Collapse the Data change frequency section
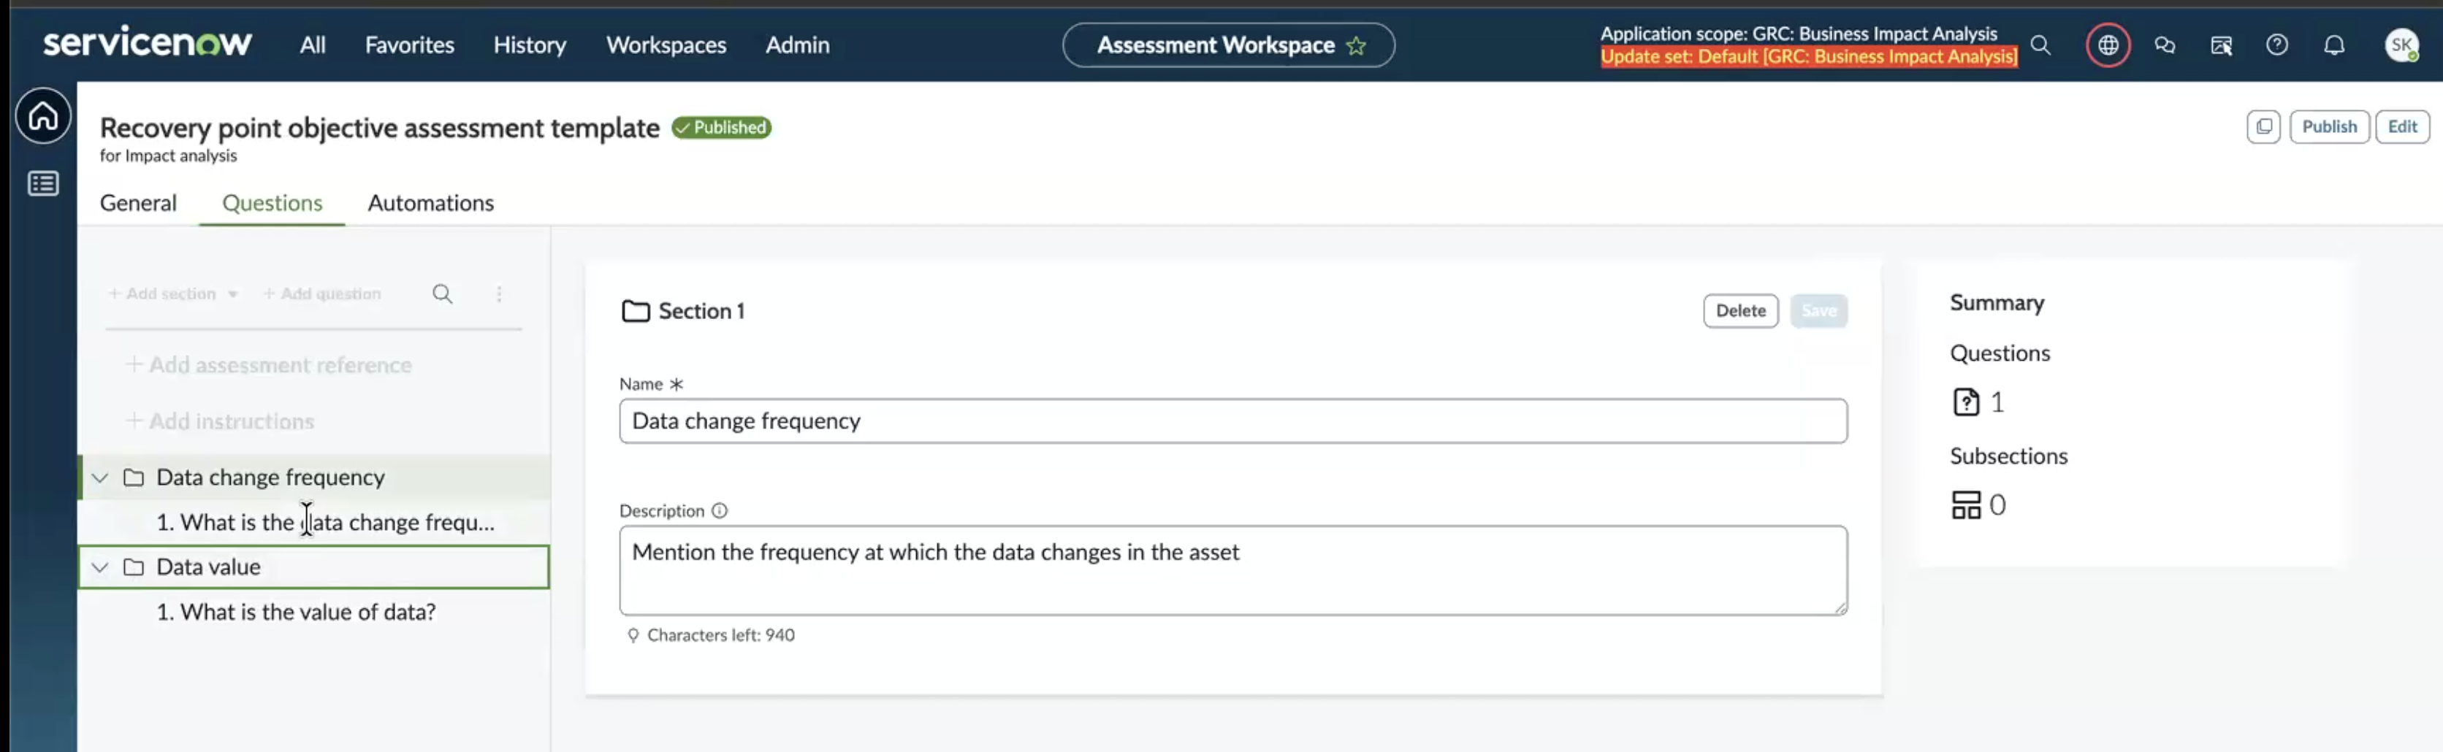The image size is (2443, 752). (x=99, y=477)
